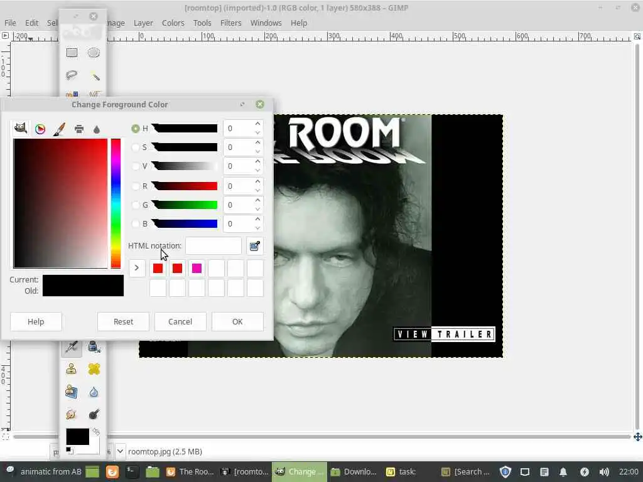Toggle zoom-on-resize icon at ruler end
Image resolution: width=643 pixels, height=482 pixels.
coord(637,36)
